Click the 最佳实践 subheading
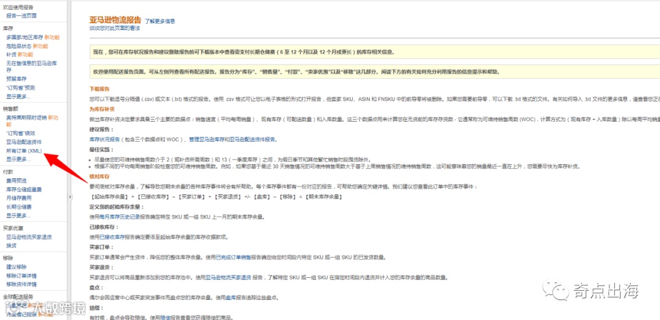Screen dimensions: 660x320 point(101,150)
